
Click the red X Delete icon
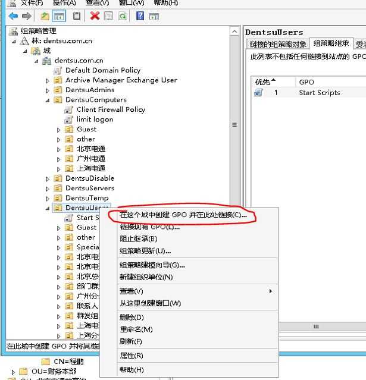coord(95,16)
